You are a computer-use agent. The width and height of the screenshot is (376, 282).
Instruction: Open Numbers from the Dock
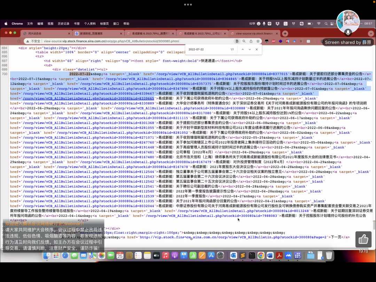tap(193, 256)
